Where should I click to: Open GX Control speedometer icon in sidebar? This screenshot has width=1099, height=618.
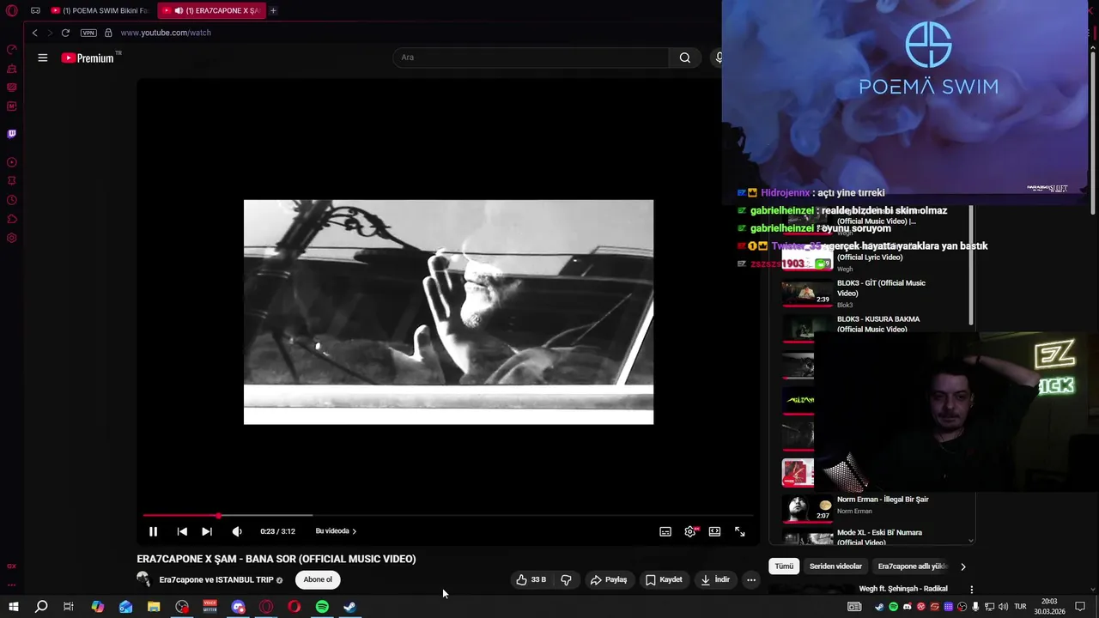pos(12,50)
